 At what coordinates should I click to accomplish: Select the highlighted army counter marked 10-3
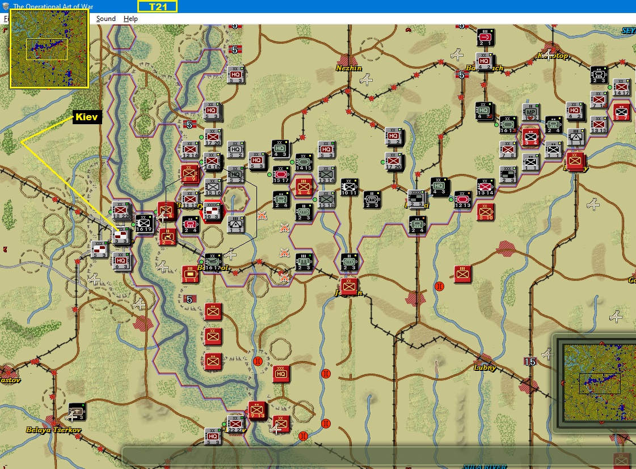coord(213,212)
